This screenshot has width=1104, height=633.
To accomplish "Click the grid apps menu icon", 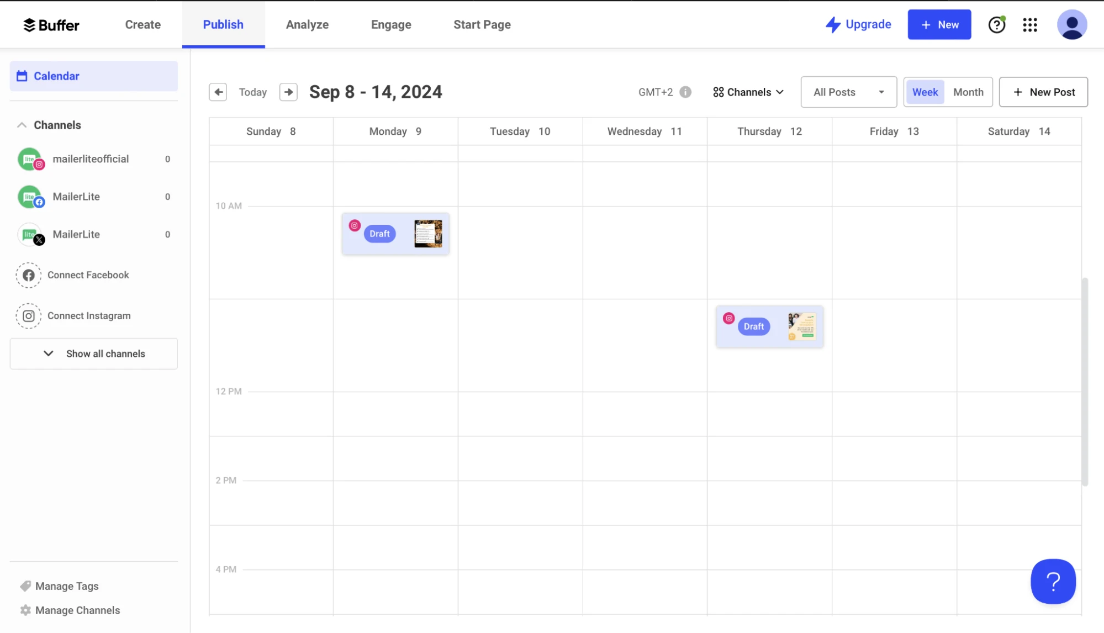I will (x=1031, y=24).
